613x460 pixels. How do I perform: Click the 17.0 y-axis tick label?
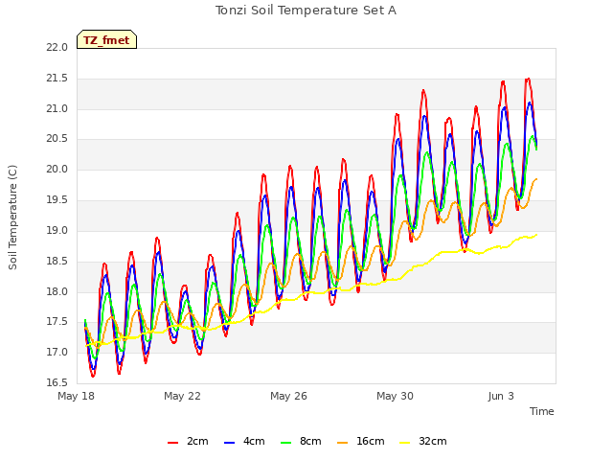point(57,353)
